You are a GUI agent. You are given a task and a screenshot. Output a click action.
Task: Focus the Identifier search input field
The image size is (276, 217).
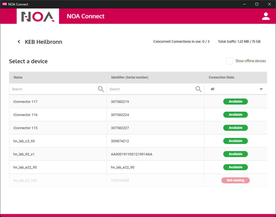[x=151, y=89]
